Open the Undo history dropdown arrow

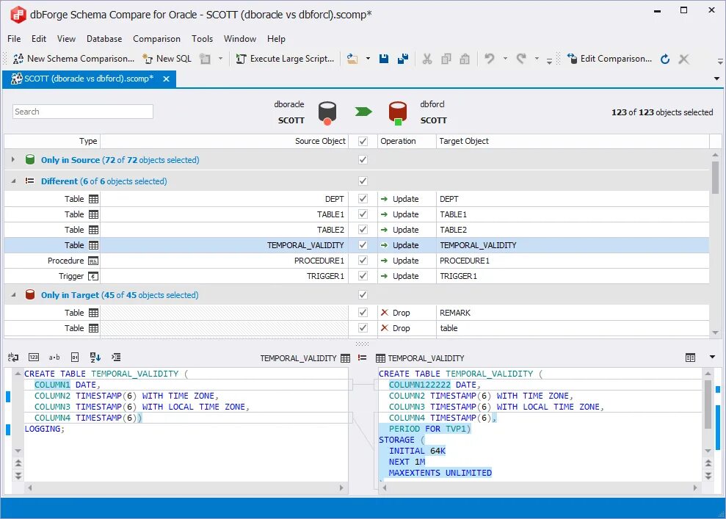505,59
